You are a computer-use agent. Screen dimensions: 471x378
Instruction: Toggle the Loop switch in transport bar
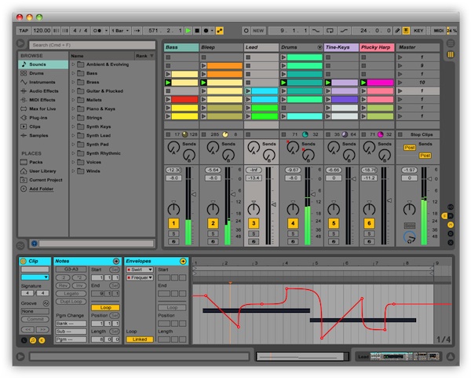330,31
